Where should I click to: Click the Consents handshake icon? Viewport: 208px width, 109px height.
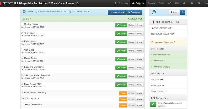coord(153,98)
